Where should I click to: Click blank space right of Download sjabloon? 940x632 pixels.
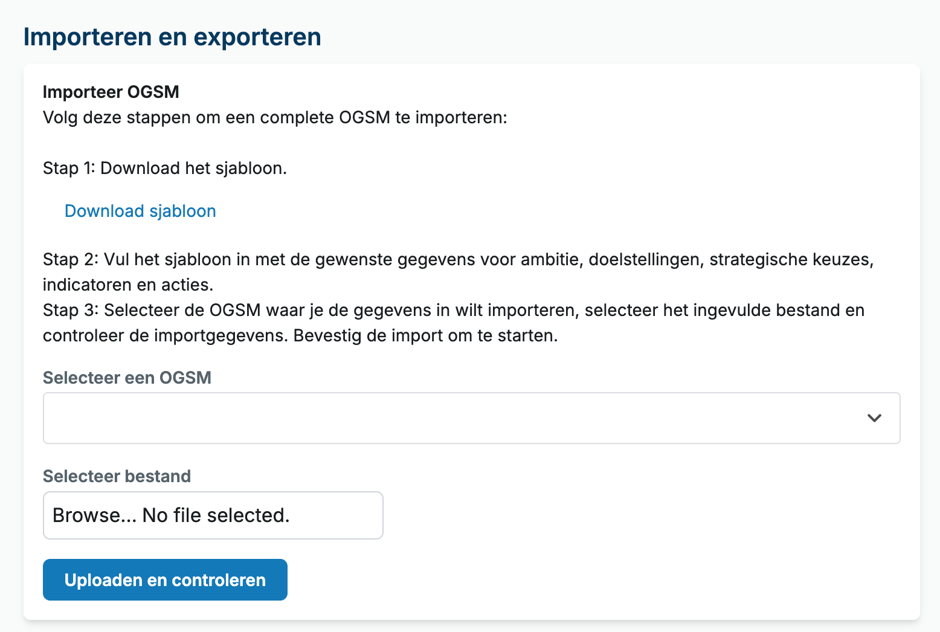[x=483, y=211]
